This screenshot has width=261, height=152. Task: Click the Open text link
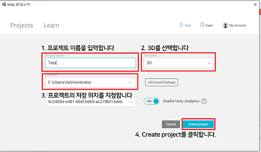pos(209,25)
